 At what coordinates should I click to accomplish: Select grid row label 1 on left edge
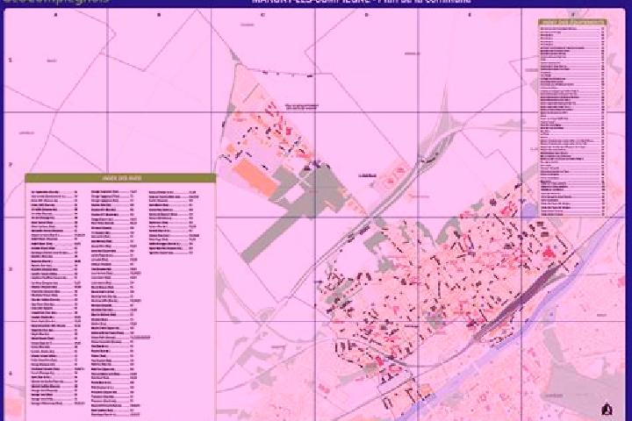(10, 60)
